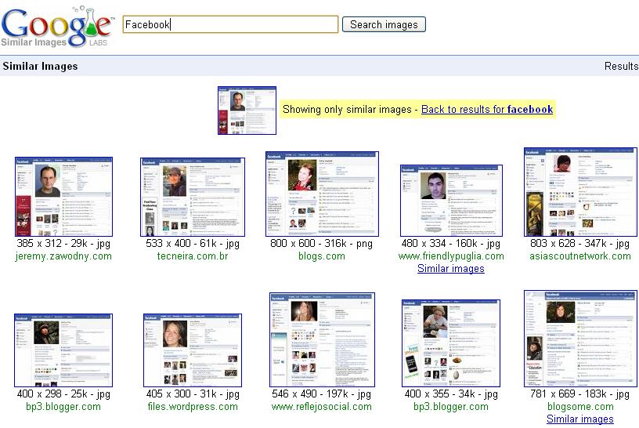Click the 400 x 298 - 25k - jpg text

(x=63, y=394)
